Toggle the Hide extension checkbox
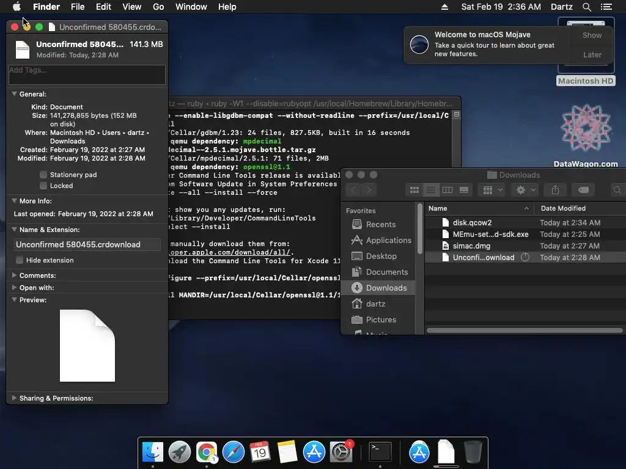626x469 pixels. click(19, 260)
